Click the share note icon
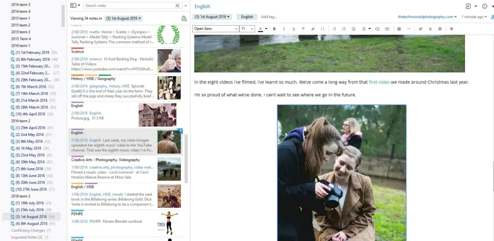 468,6
